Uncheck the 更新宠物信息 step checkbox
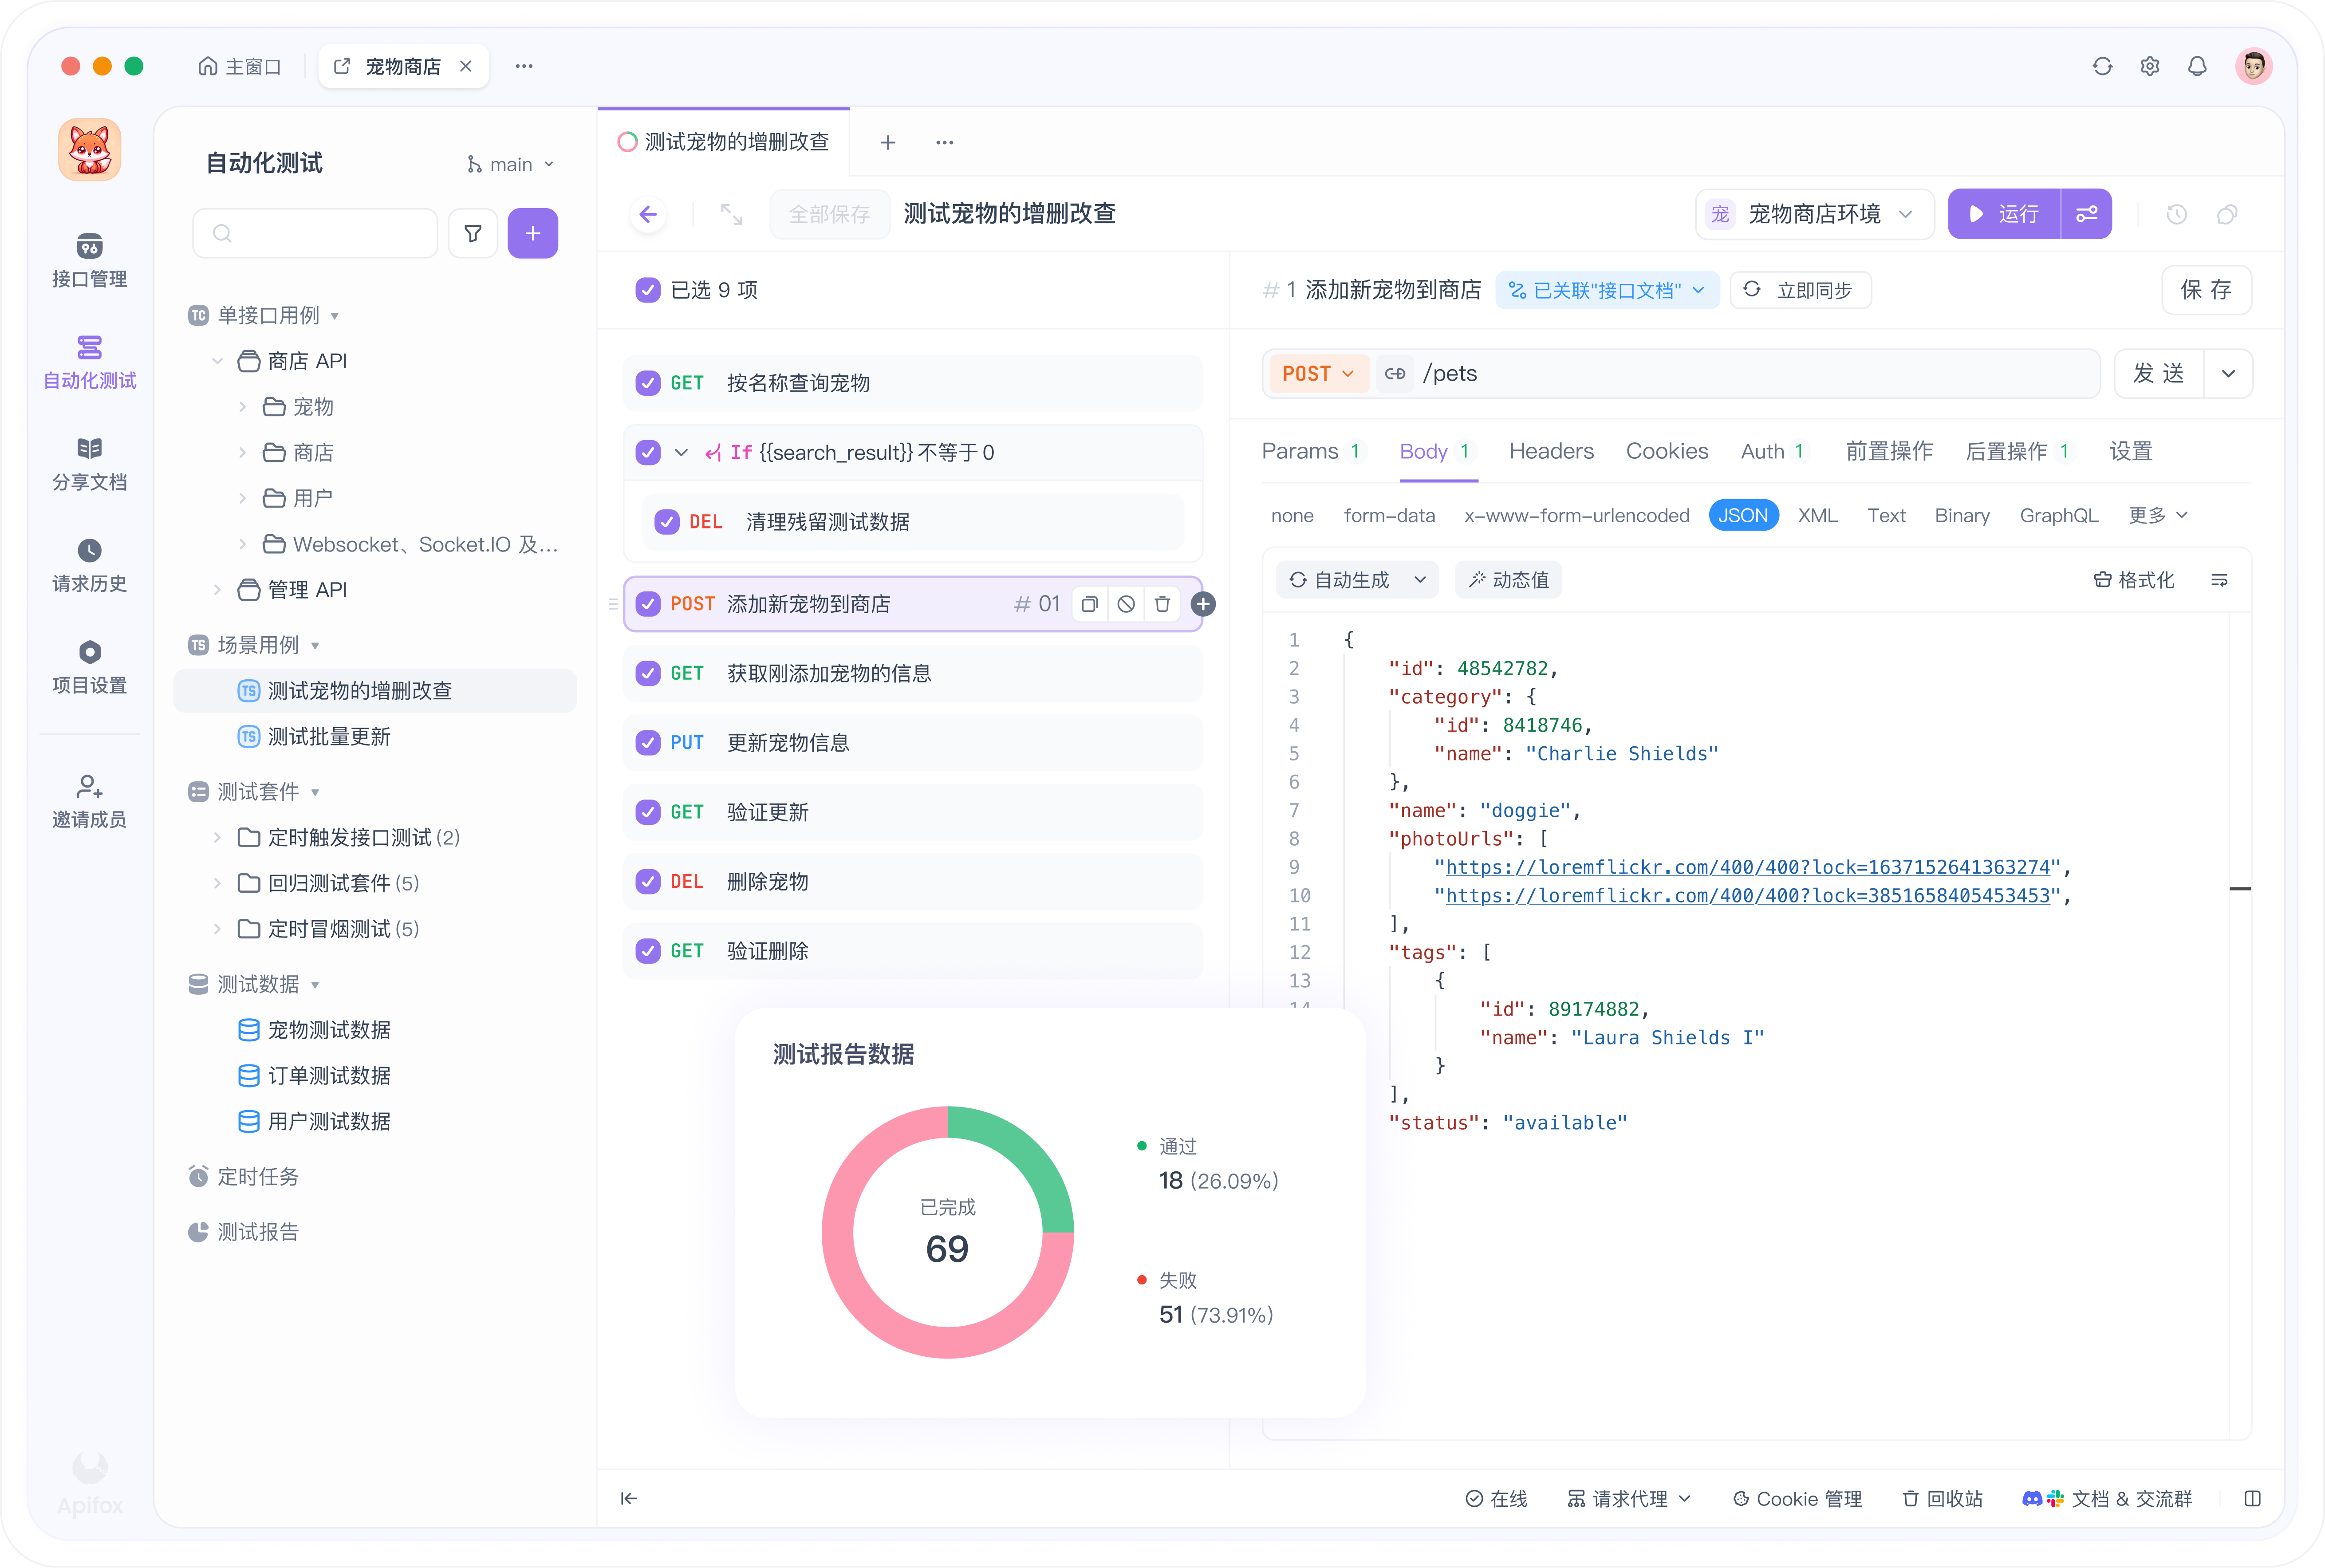The image size is (2325, 1568). click(648, 743)
